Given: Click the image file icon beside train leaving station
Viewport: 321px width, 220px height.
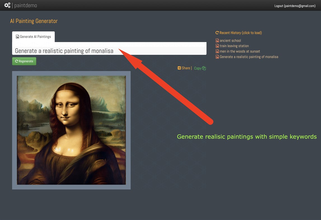Looking at the screenshot, I should 217,46.
